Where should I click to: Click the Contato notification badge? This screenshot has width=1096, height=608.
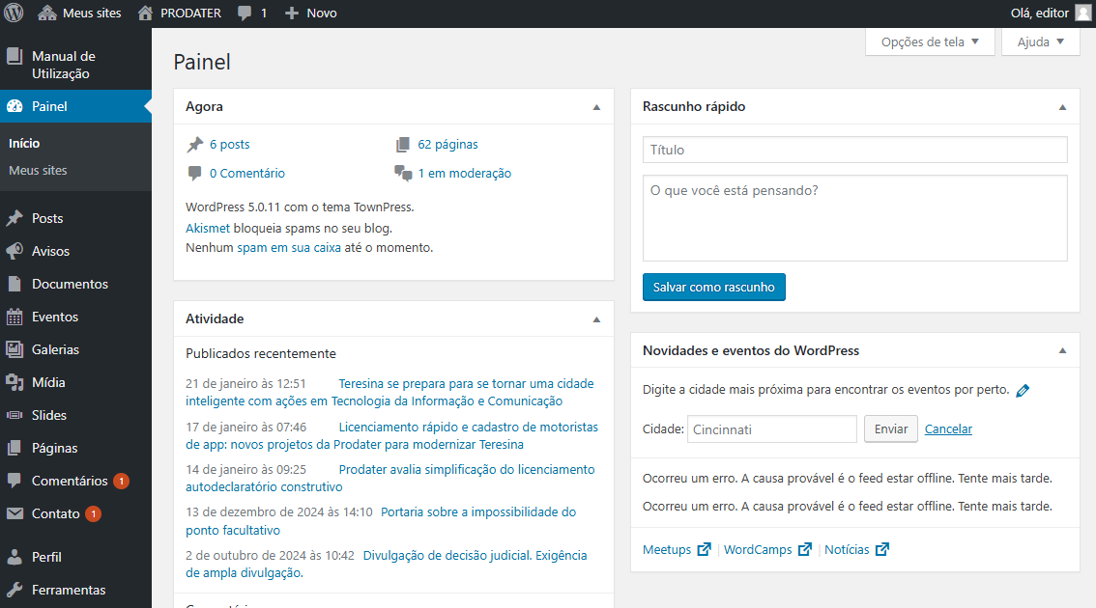pos(94,513)
